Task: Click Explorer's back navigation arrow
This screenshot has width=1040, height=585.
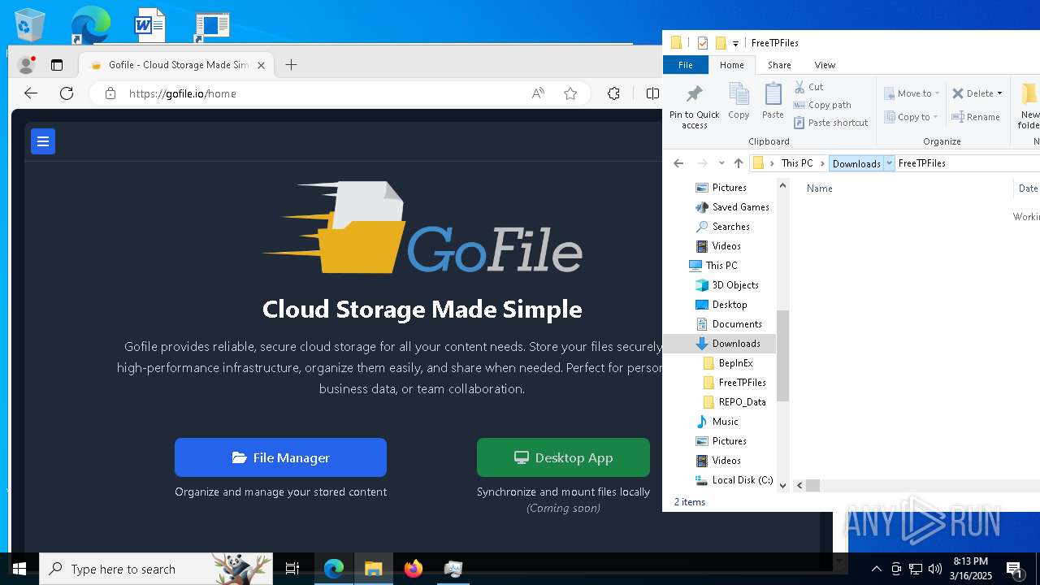Action: pos(678,163)
